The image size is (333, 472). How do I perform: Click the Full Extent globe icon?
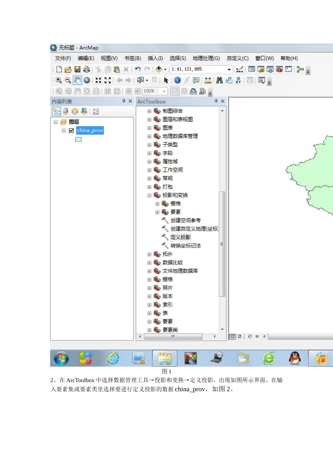click(87, 80)
